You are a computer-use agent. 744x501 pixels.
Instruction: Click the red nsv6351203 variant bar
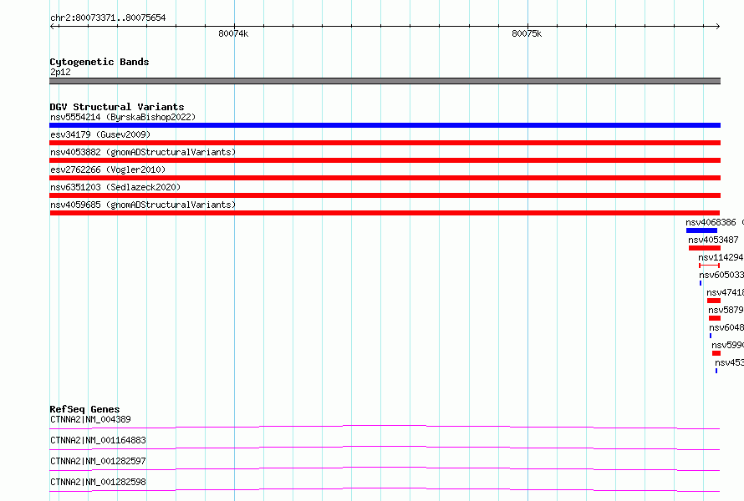(x=385, y=195)
